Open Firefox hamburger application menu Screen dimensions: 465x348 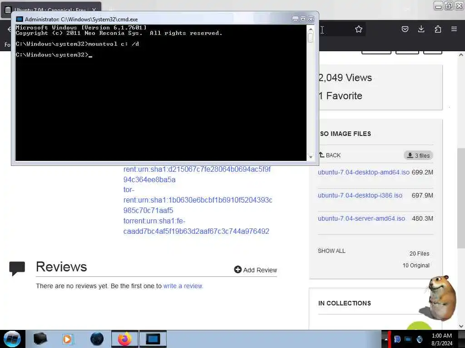click(x=454, y=29)
